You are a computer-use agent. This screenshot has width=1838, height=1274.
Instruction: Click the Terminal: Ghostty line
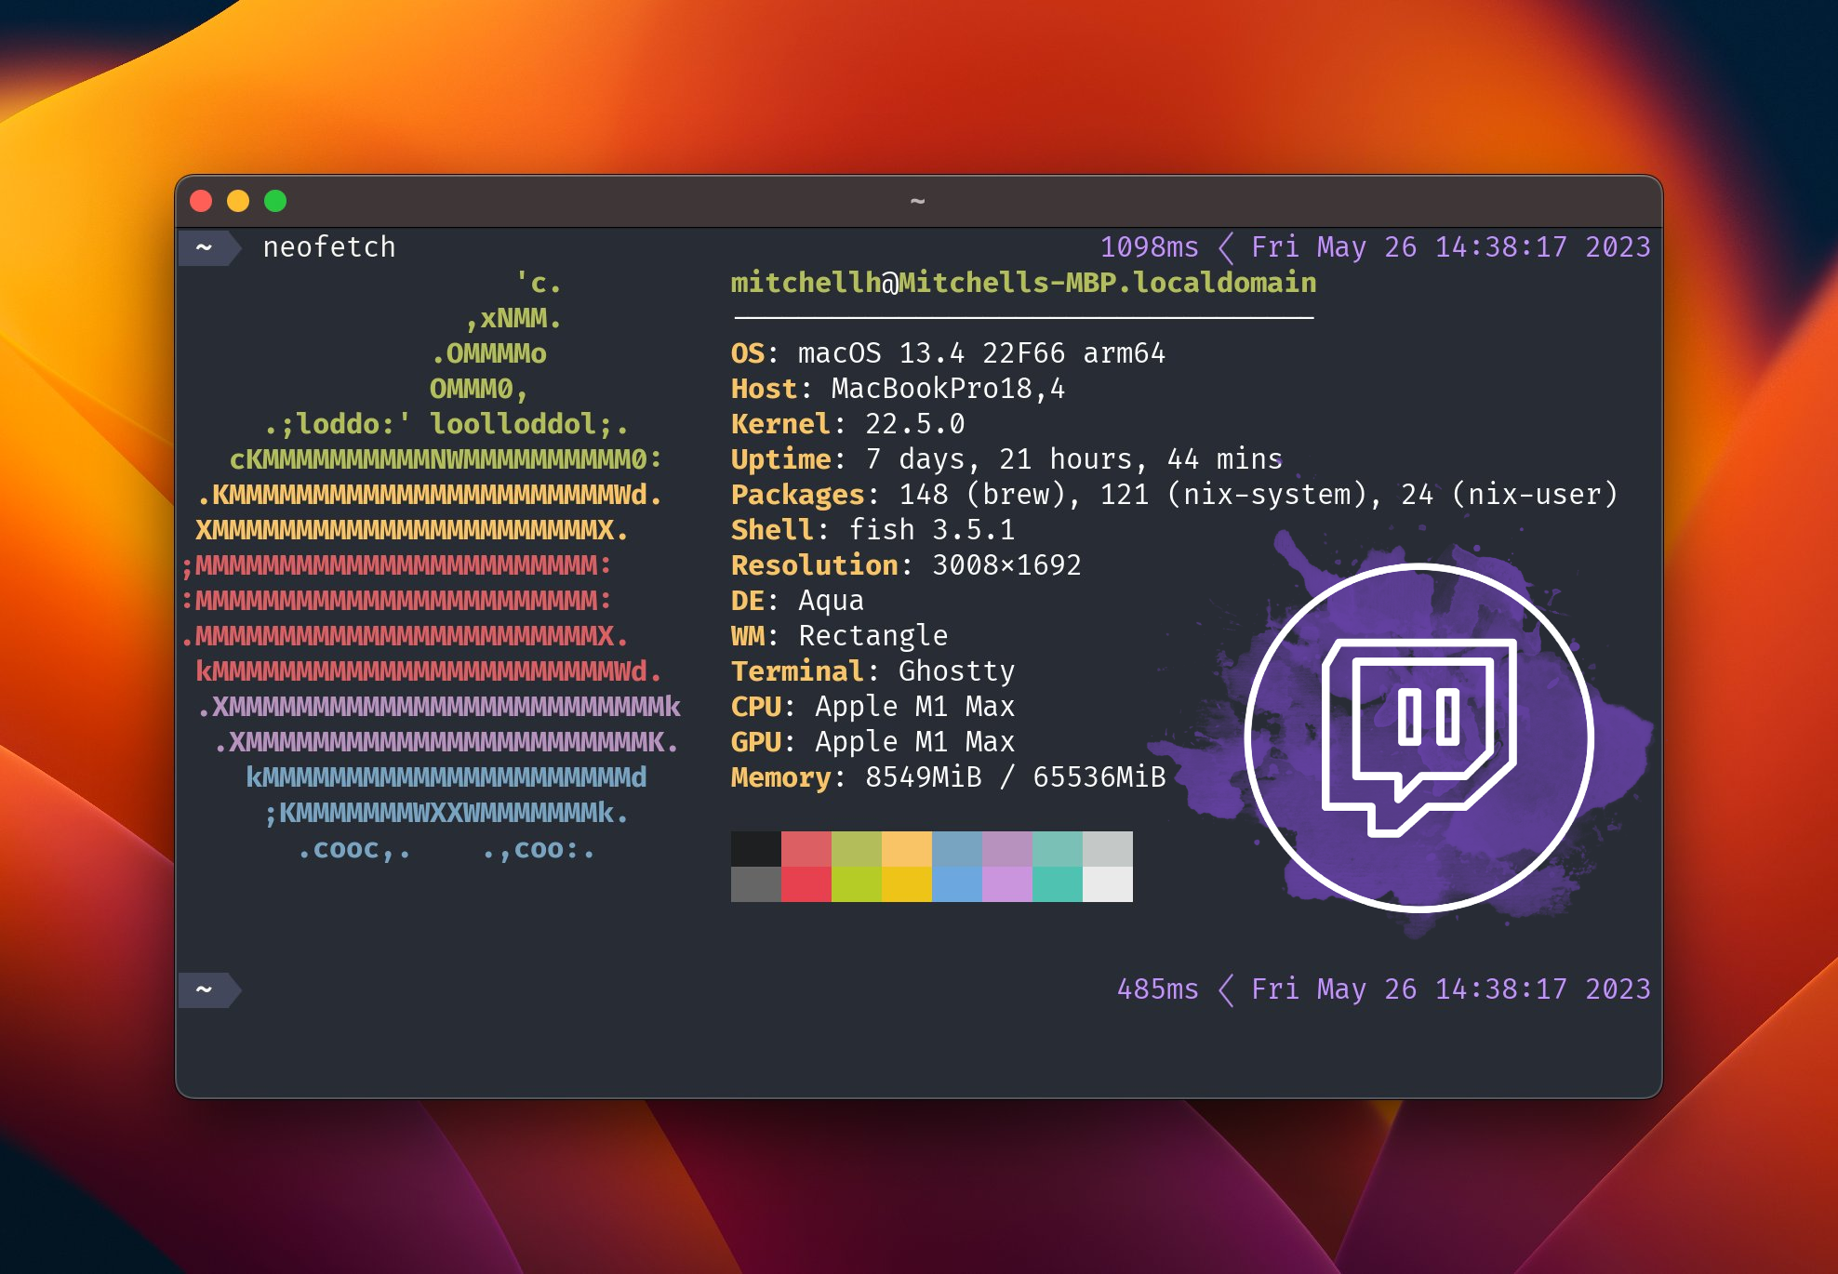pos(872,671)
